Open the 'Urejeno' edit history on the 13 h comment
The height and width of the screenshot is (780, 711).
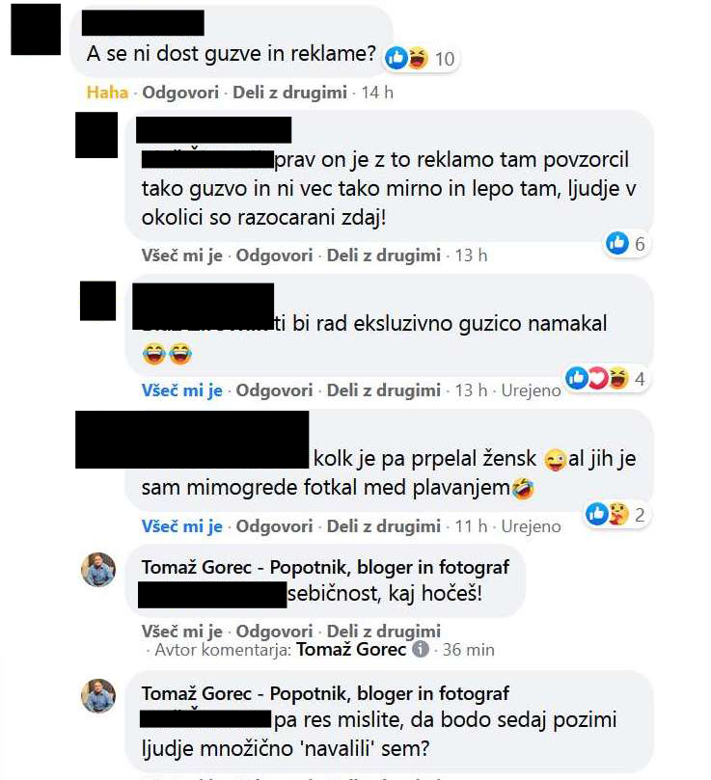pos(531,390)
